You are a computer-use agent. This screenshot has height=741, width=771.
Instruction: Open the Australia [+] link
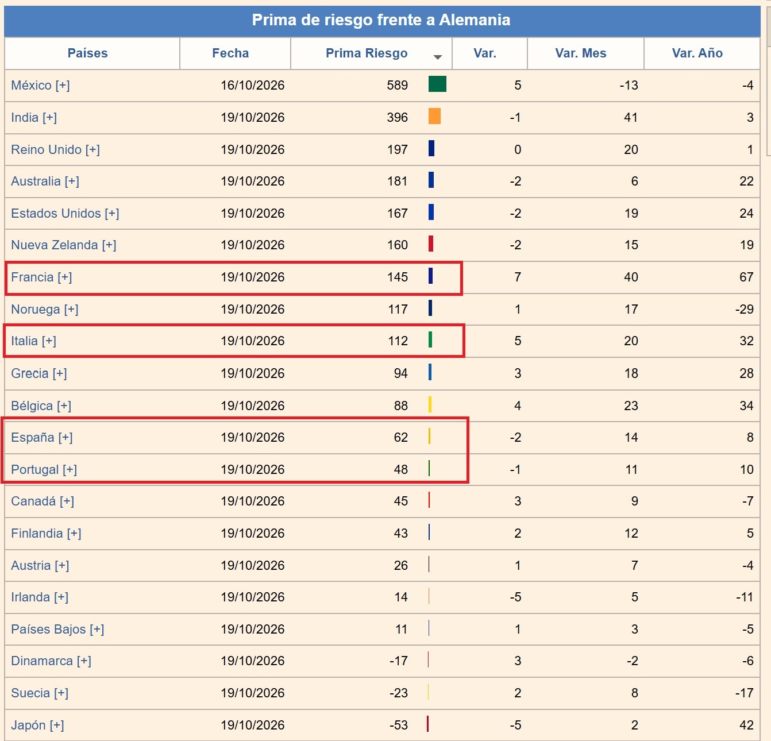click(45, 182)
